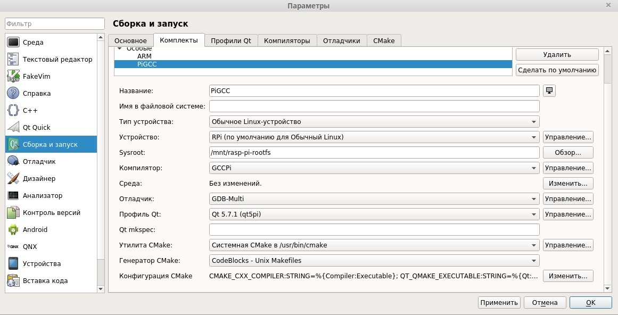Open the Среда settings category icon

(13, 43)
